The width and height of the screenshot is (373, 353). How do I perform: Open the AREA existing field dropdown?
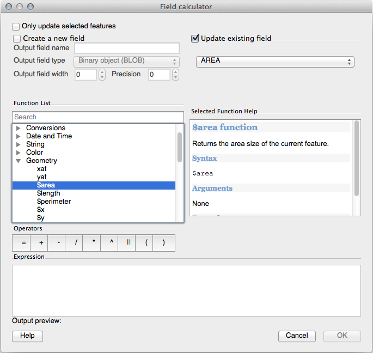275,61
